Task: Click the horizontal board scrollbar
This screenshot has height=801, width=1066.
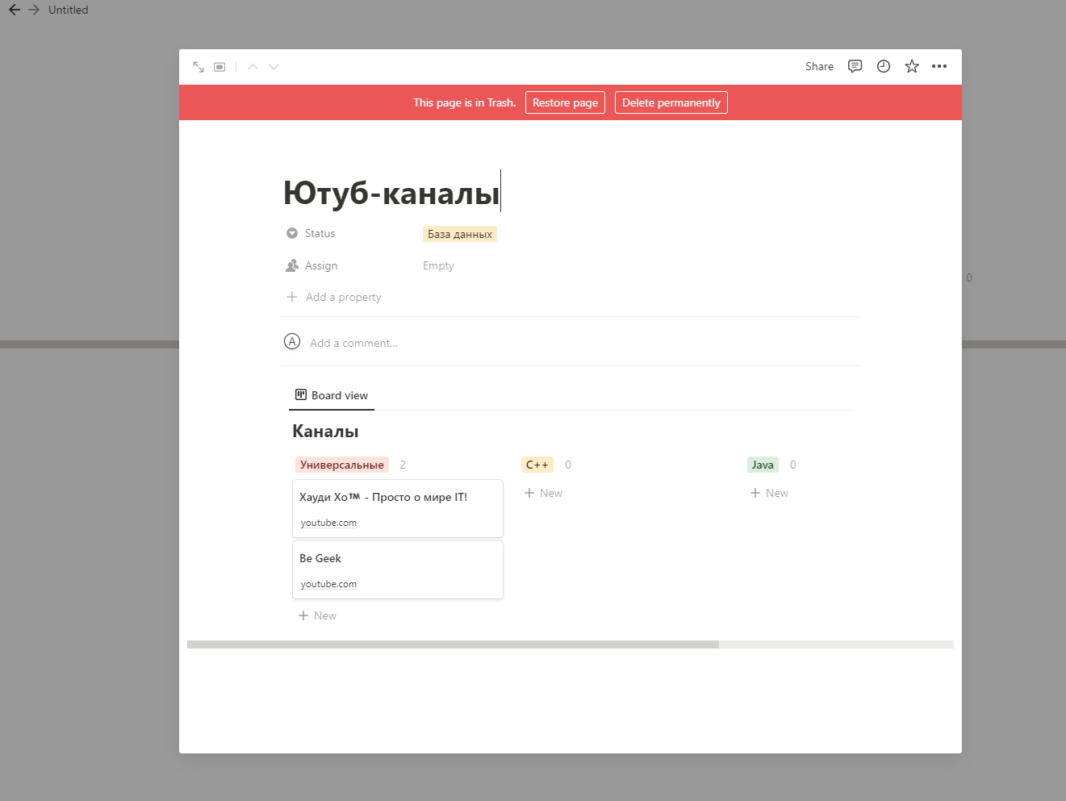Action: coord(453,645)
